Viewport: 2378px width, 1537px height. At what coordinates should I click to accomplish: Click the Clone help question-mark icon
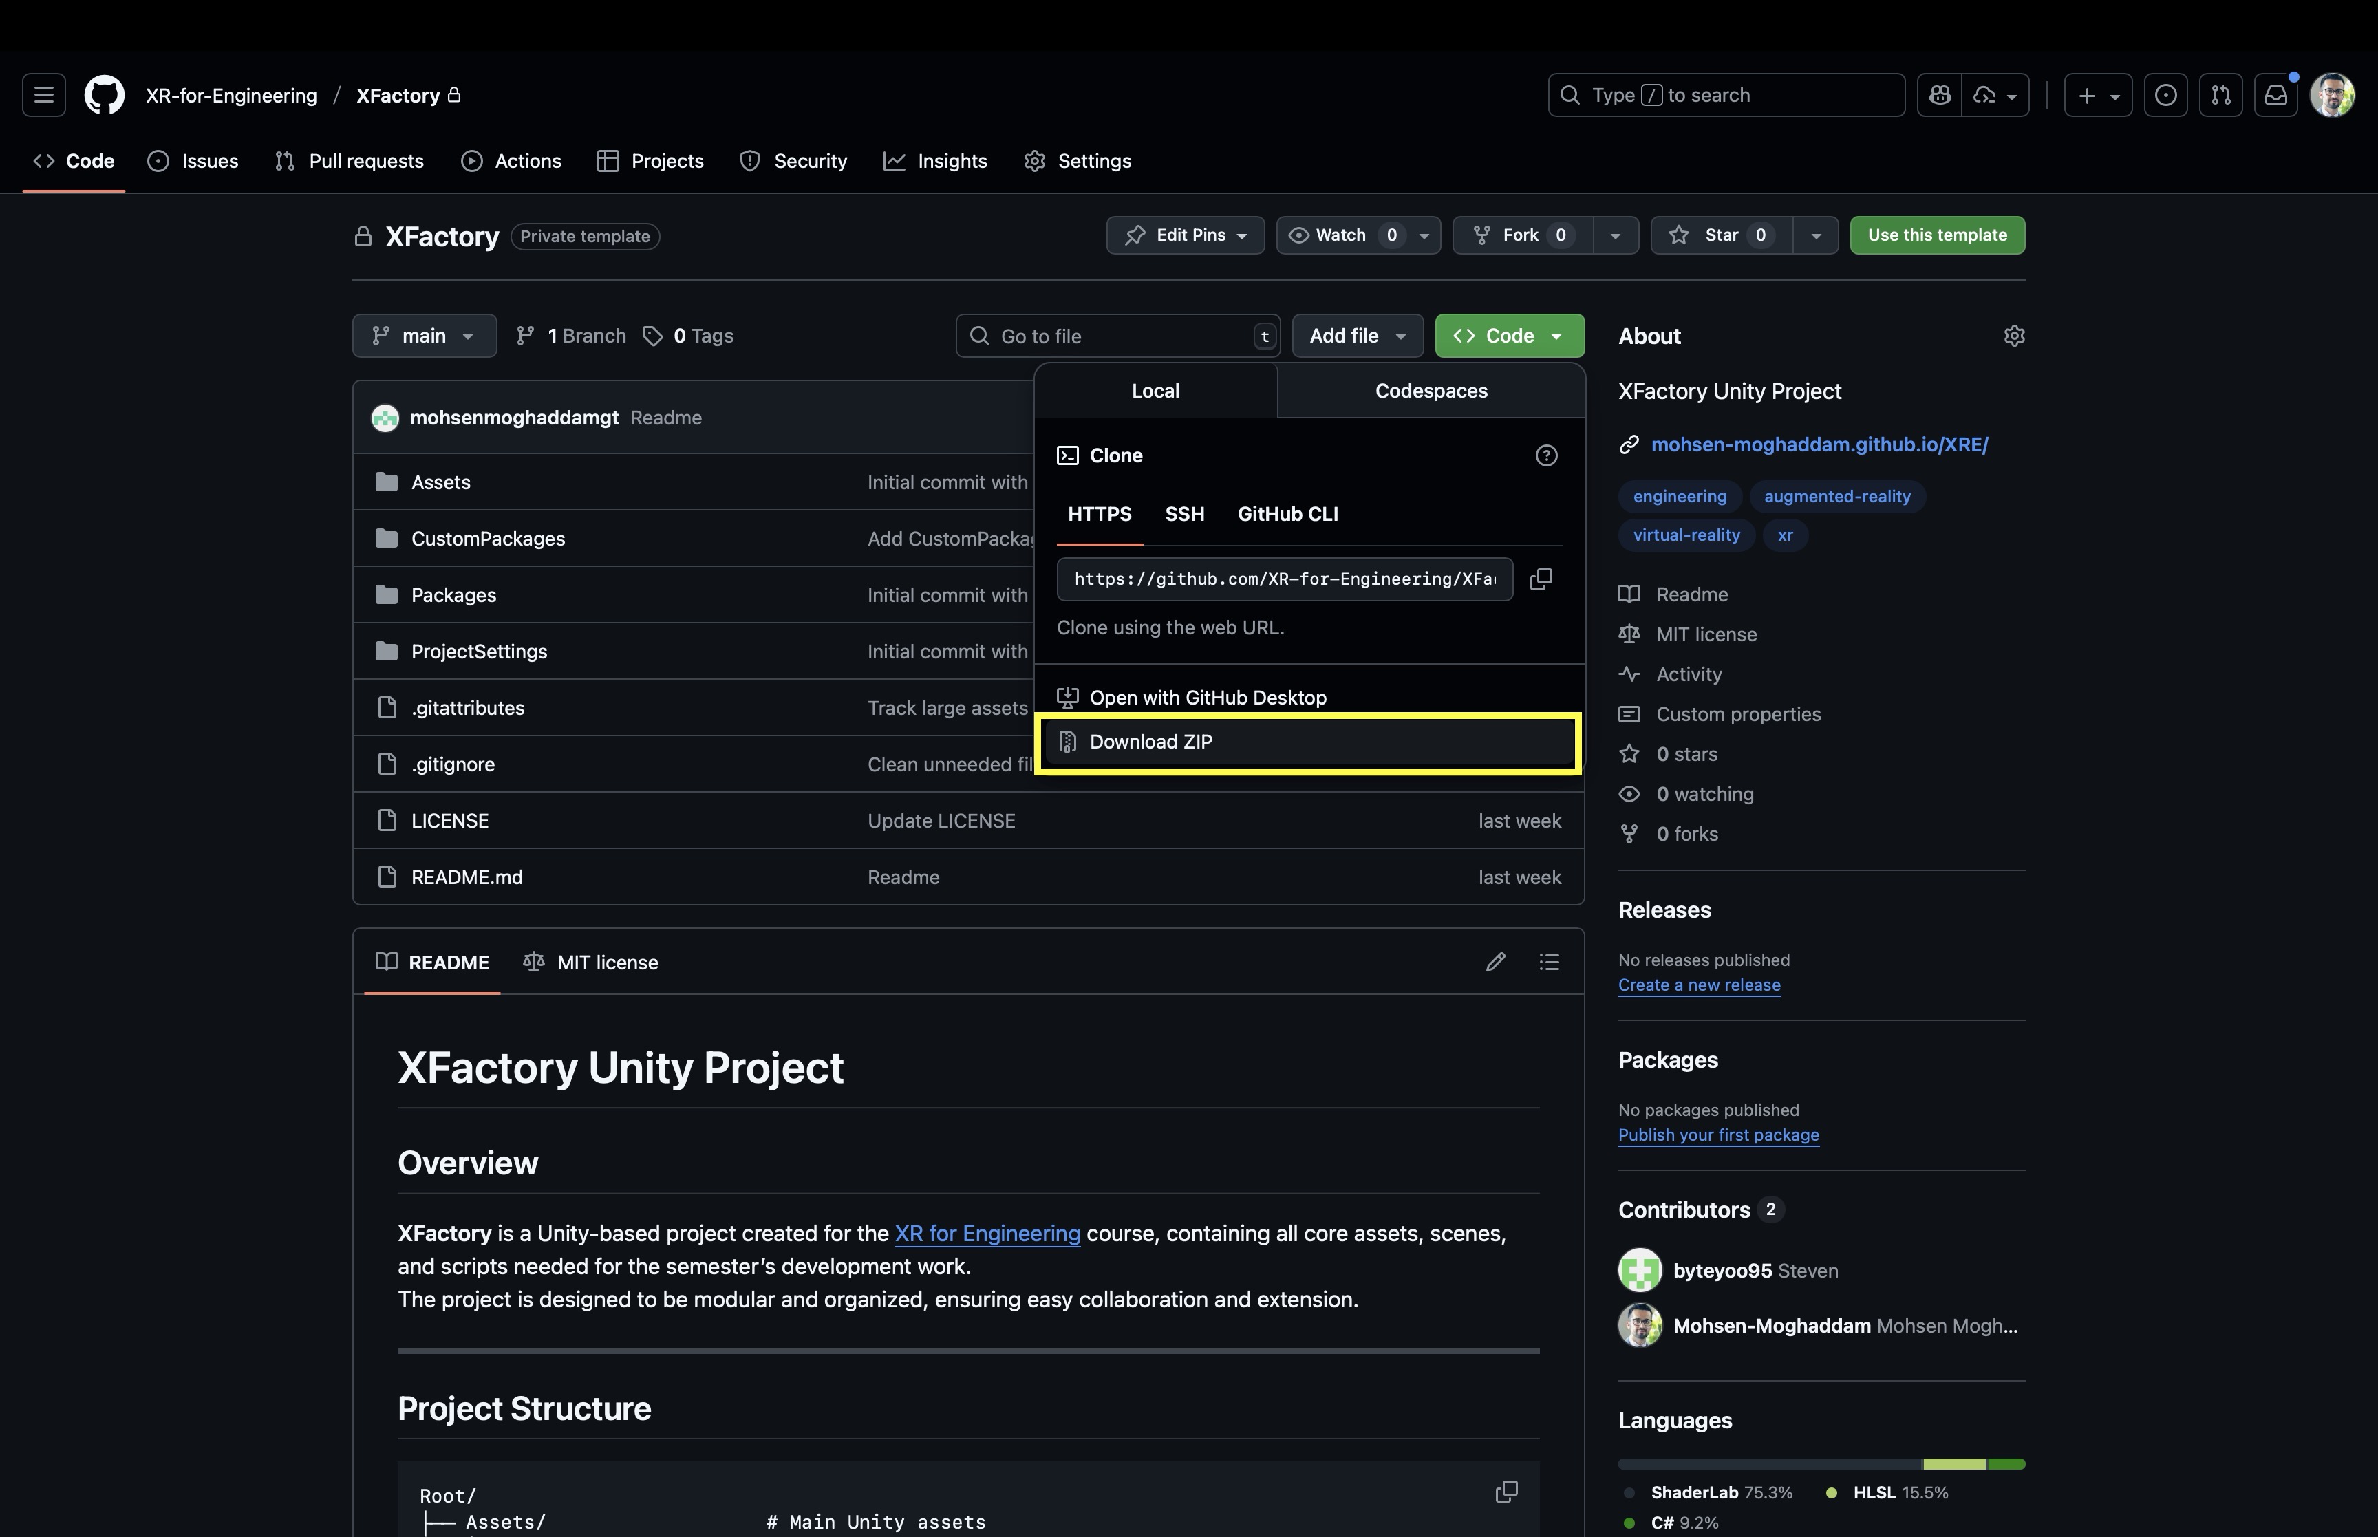[x=1545, y=455]
